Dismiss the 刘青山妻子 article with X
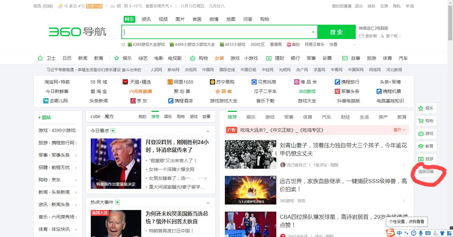Viewport: 453px width, 237px height. 404,165
